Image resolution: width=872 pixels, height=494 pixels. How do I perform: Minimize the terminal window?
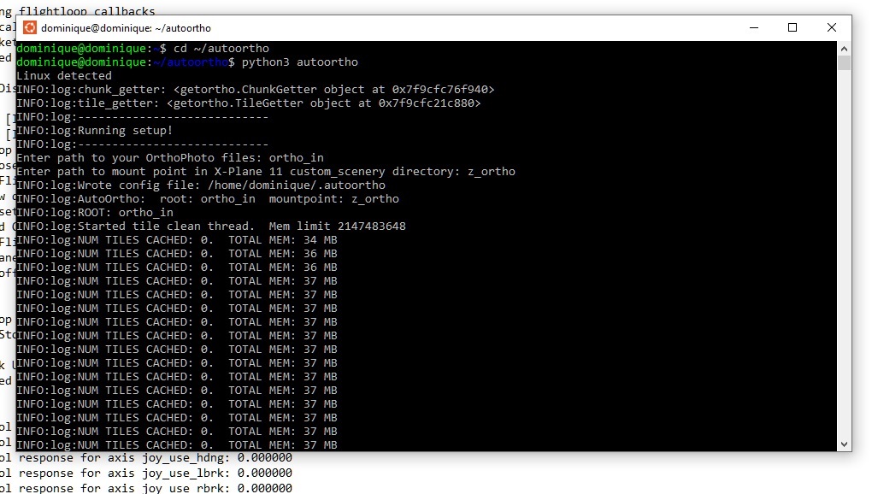click(x=753, y=27)
